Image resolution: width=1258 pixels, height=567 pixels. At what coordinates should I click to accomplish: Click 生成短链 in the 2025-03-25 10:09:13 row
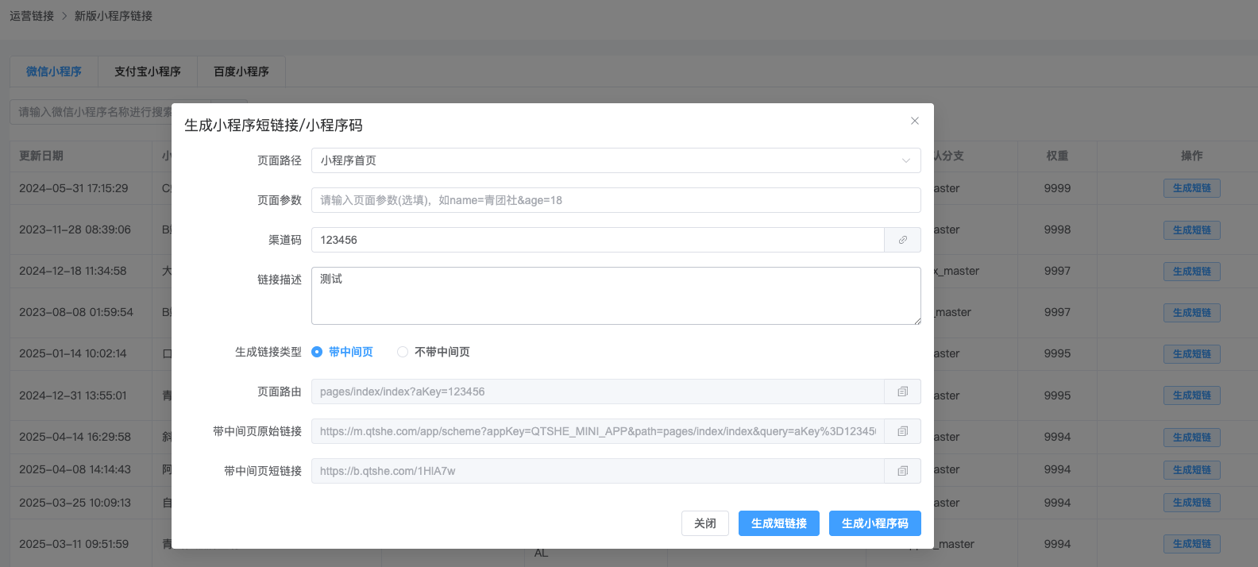(1192, 503)
